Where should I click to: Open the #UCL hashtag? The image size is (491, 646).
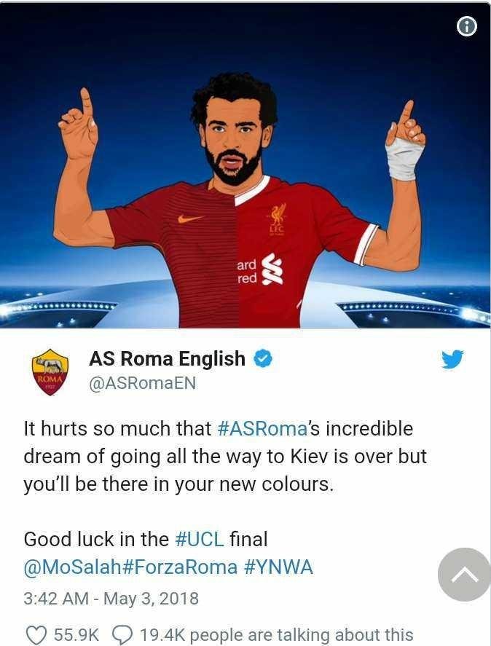(x=200, y=539)
